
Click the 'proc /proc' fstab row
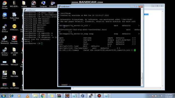[97, 44]
